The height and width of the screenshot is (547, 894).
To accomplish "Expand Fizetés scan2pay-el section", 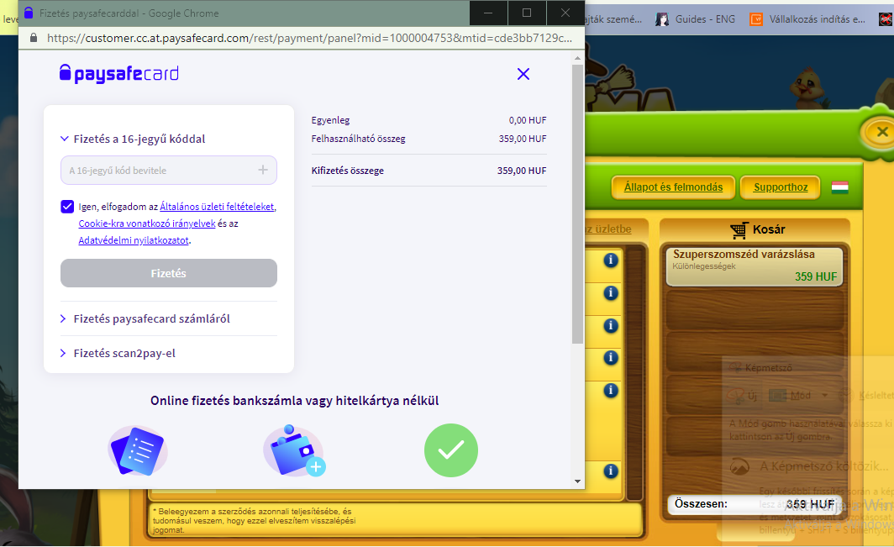I will pos(118,353).
